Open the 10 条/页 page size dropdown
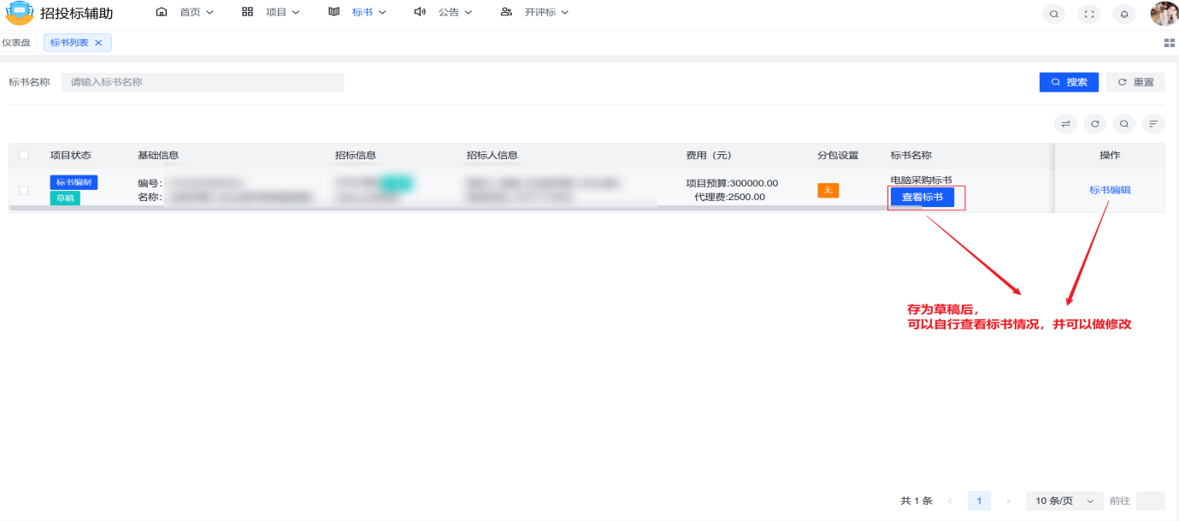 tap(1064, 500)
